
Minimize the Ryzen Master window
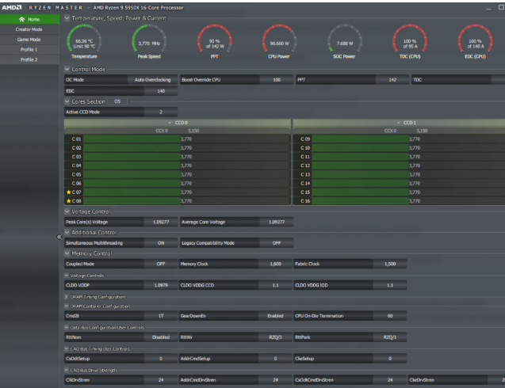[x=488, y=8]
